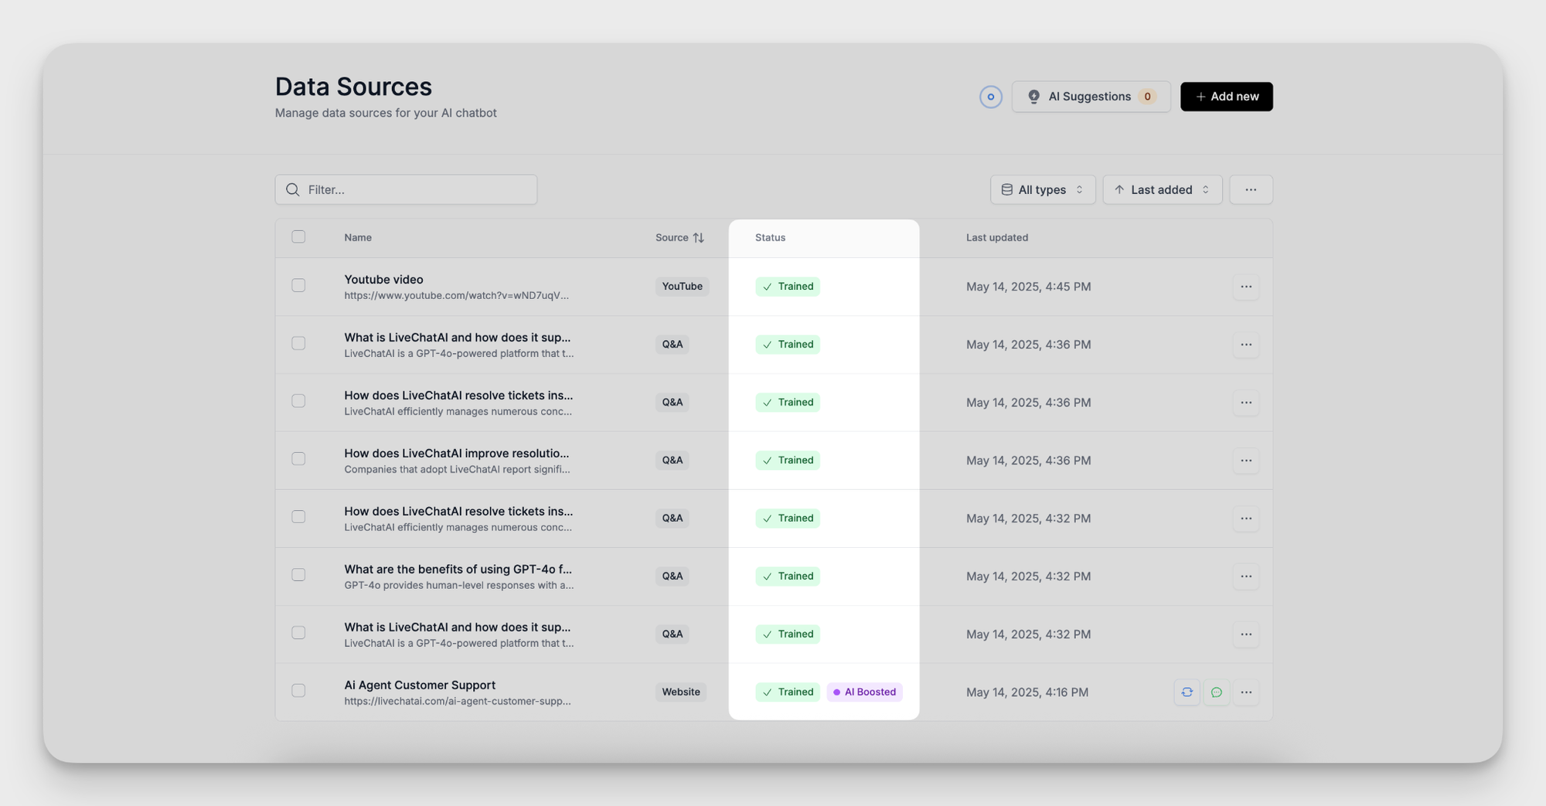Viewport: 1546px width, 806px height.
Task: Select checkbox for 4:36 PM 'What is LiveChatAI' row
Action: point(298,343)
